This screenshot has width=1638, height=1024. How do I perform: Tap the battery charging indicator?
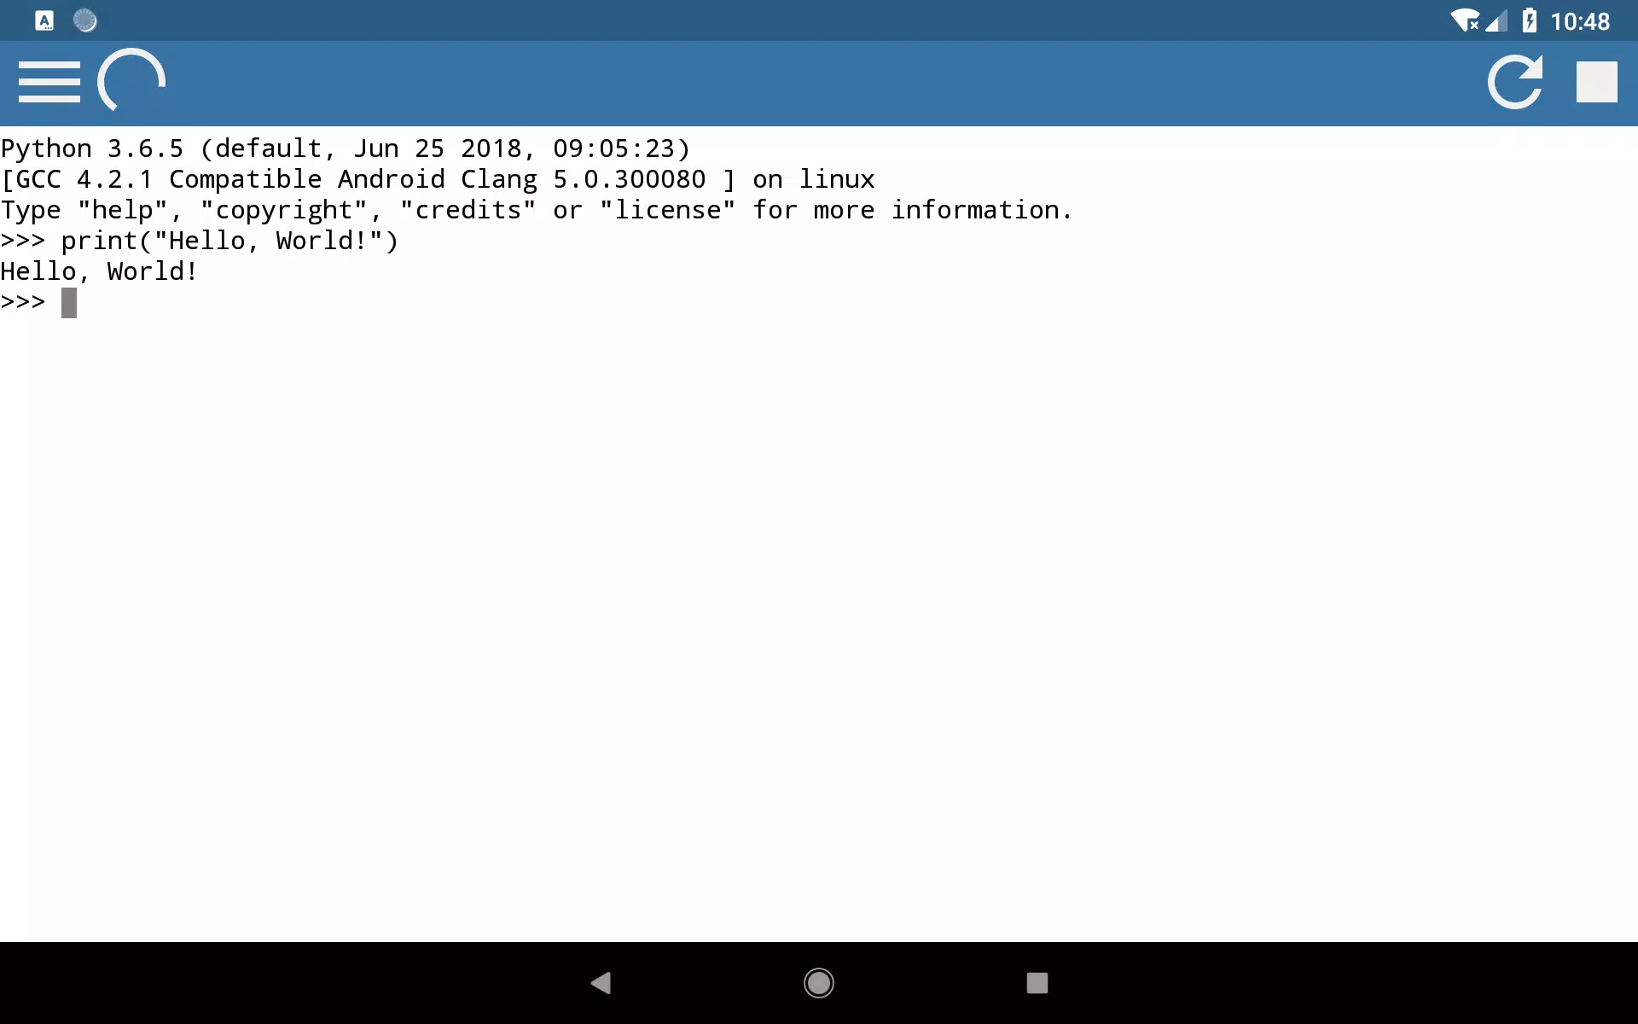tap(1530, 20)
